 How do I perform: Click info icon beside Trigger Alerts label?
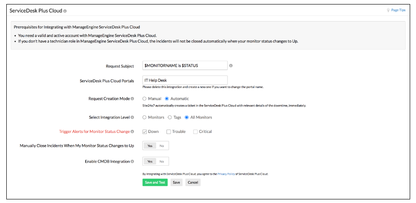pos(132,132)
